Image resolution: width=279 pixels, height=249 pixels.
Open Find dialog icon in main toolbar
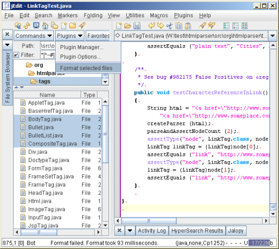pos(202,26)
